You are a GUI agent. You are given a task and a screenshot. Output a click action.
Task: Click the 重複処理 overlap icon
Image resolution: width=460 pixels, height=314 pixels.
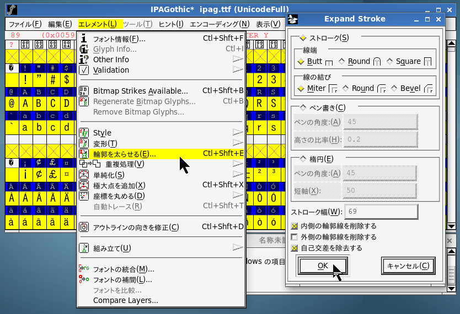90,164
